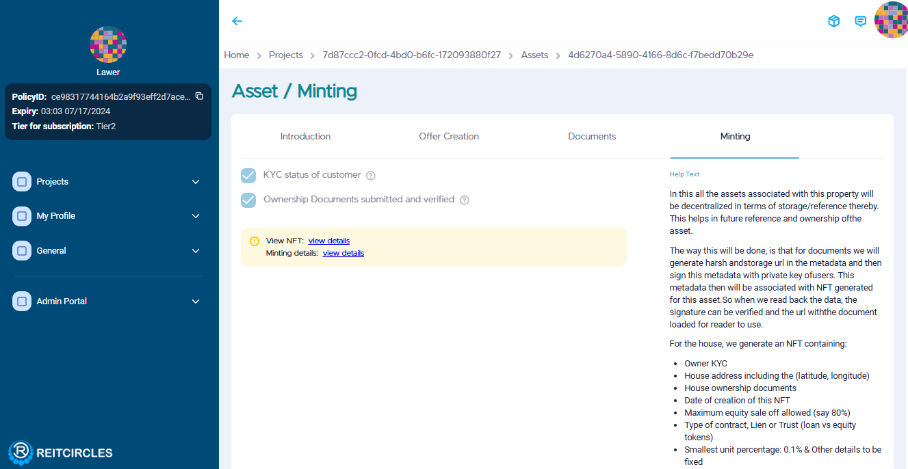Screen dimensions: 908x469
Task: Click the Lawer sidebar profile avatar
Action: 108,45
